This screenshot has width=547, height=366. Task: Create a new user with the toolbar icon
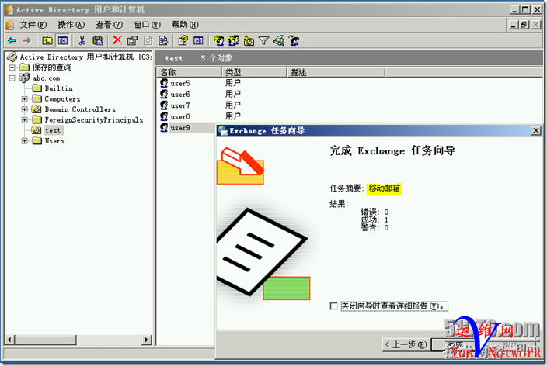point(219,41)
